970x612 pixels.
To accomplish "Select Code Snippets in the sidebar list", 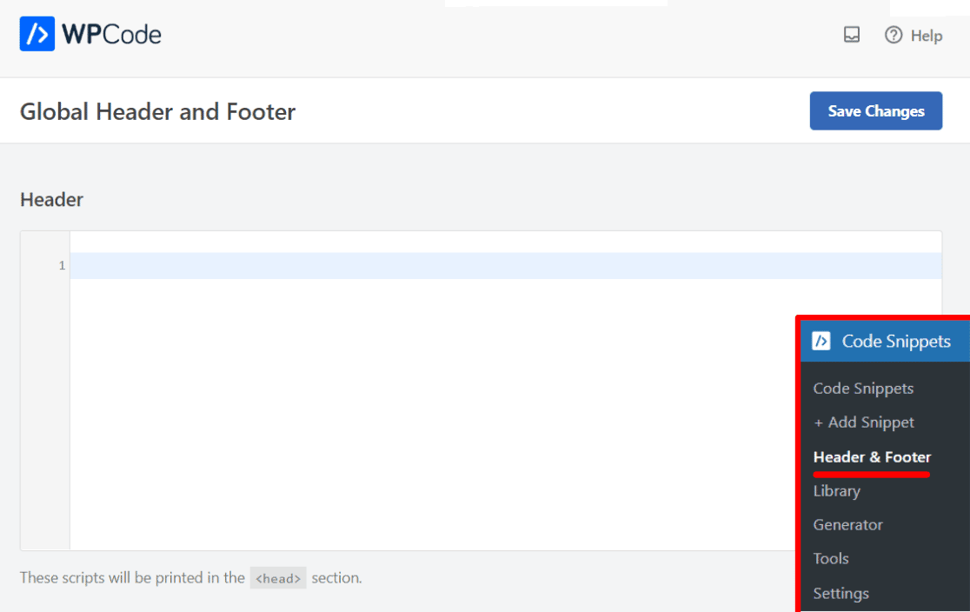I will coord(863,388).
